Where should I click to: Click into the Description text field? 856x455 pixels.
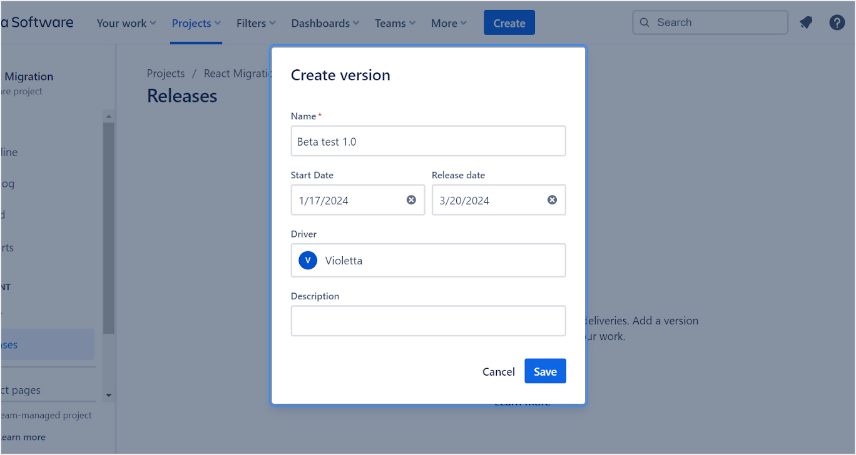coord(428,321)
